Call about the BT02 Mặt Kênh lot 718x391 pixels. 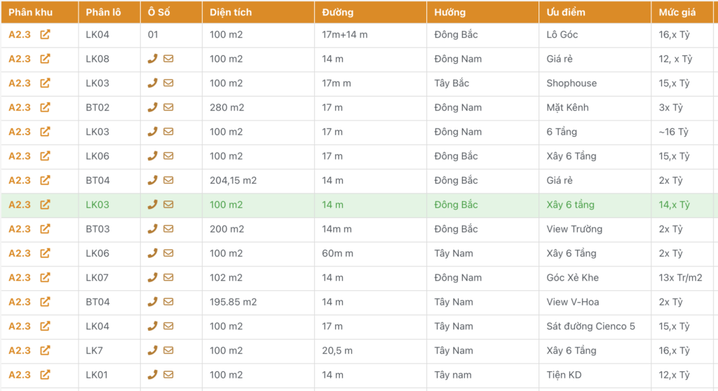[x=153, y=107]
